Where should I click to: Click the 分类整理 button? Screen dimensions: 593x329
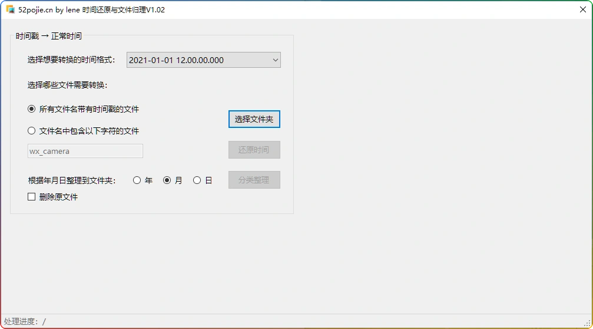click(x=254, y=180)
